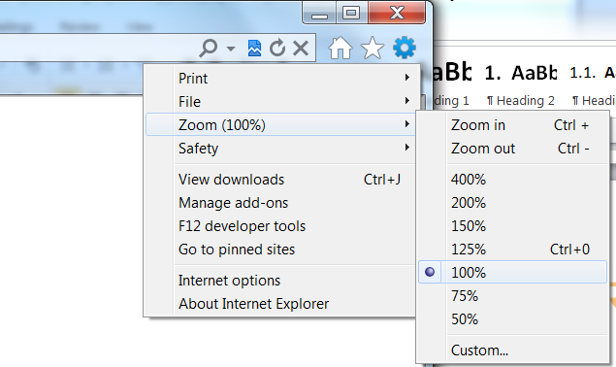Go to the Home page icon
616x367 pixels.
point(340,48)
